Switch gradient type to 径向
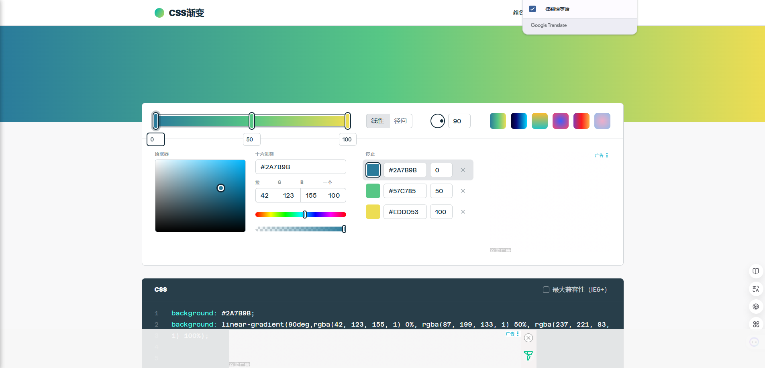This screenshot has width=765, height=368. [x=400, y=121]
